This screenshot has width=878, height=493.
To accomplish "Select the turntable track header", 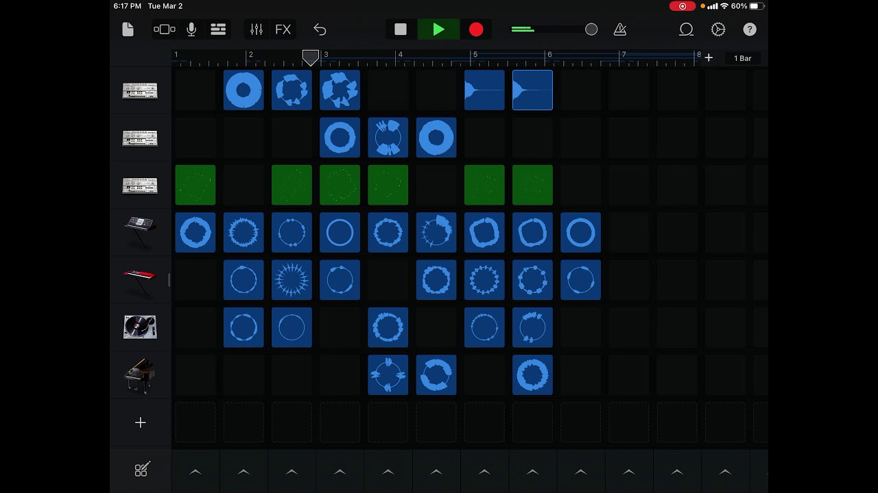I will click(x=140, y=327).
